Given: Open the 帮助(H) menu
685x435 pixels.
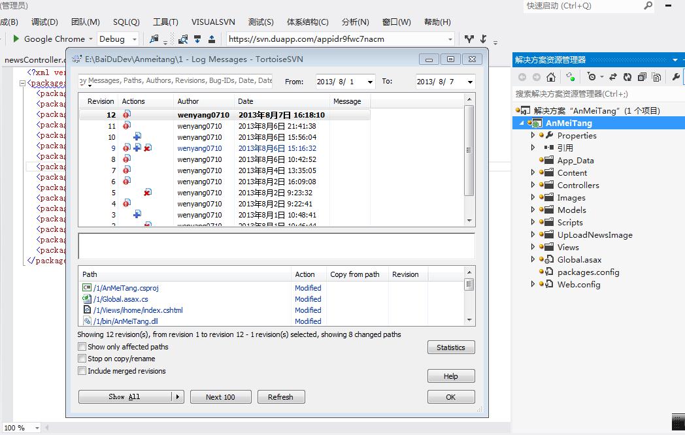Looking at the screenshot, I should click(x=437, y=22).
